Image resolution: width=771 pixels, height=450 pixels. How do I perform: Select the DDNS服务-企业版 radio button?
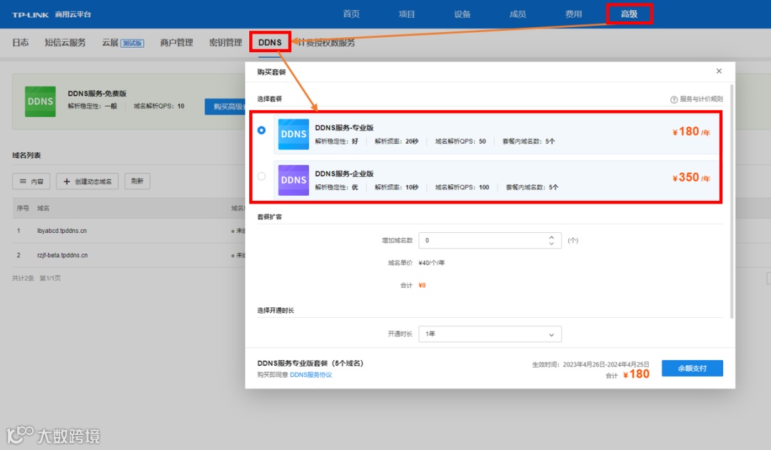(261, 176)
